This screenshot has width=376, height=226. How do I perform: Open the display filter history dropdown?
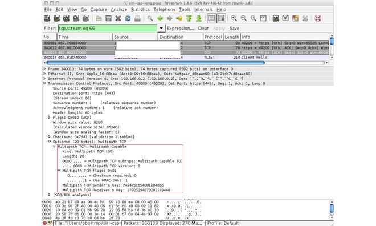click(x=161, y=29)
